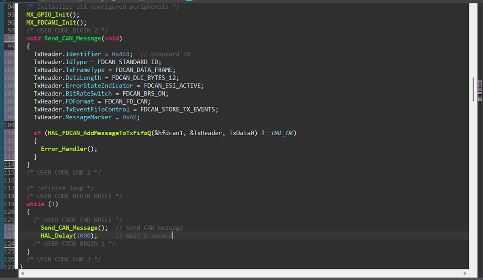
Task: Click the Identifier field name
Action: [x=83, y=54]
